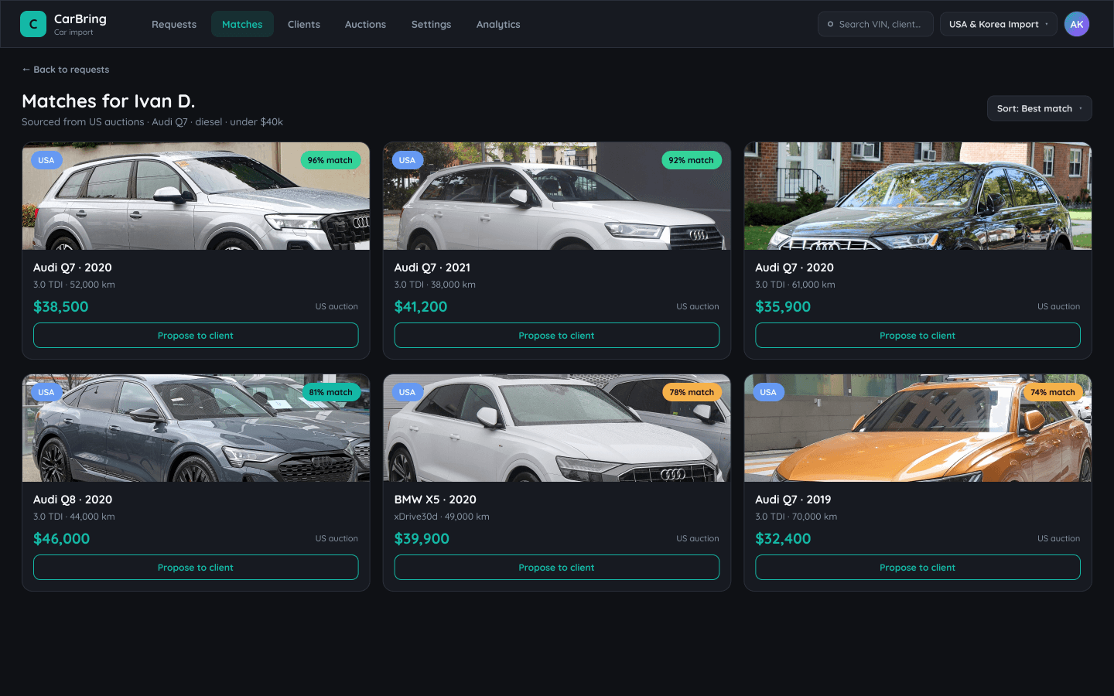Image resolution: width=1114 pixels, height=696 pixels.
Task: Click the price $39,900
Action: (x=422, y=539)
